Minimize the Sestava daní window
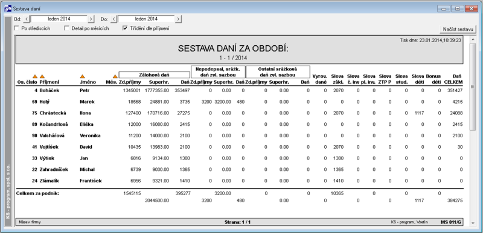Viewport: 483px width, 233px height. [x=444, y=8]
